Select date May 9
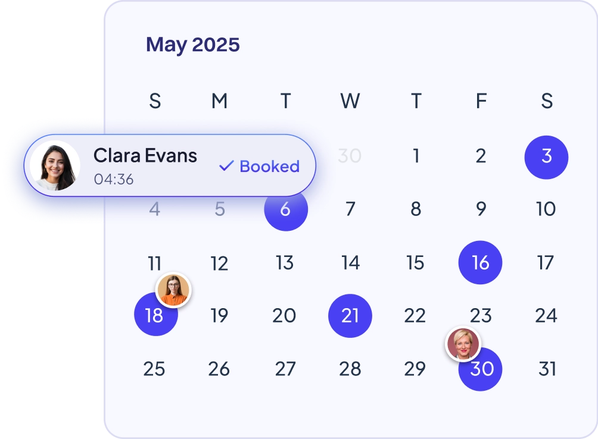This screenshot has width=598, height=439. (481, 209)
